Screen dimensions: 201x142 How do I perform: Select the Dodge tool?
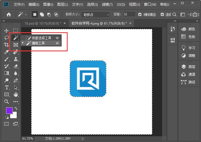click(x=6, y=80)
